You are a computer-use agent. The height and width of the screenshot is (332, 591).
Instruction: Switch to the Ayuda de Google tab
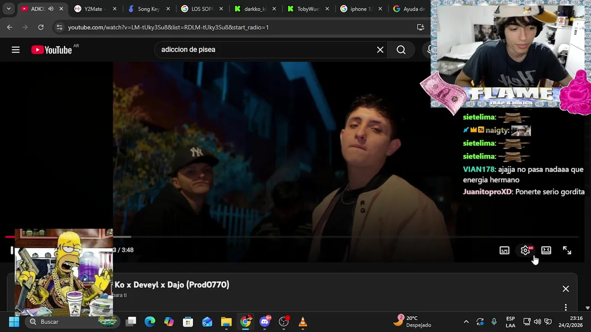click(x=409, y=9)
